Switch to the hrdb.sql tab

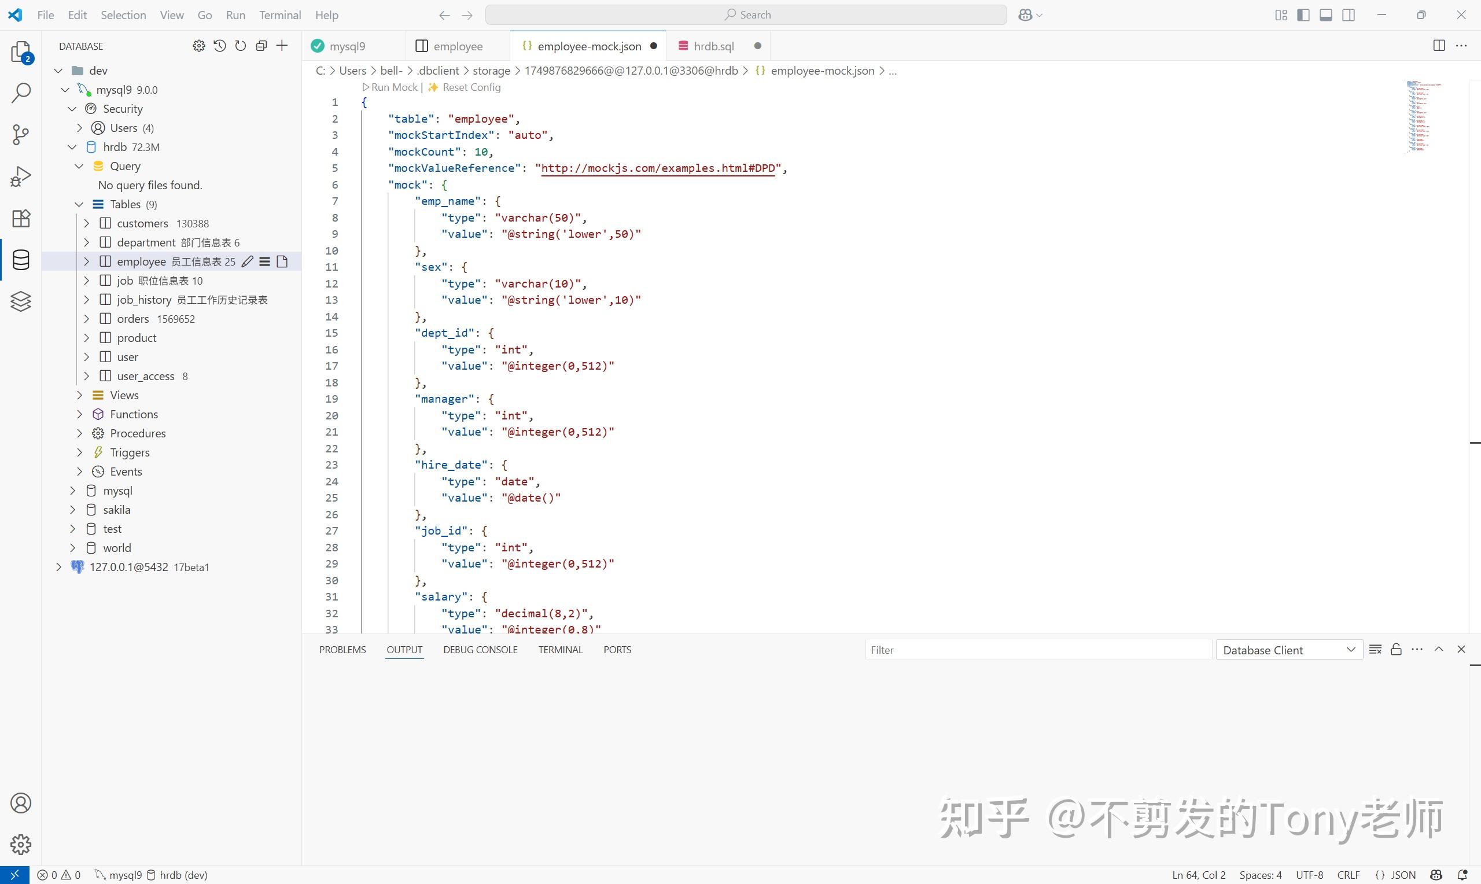[714, 45]
